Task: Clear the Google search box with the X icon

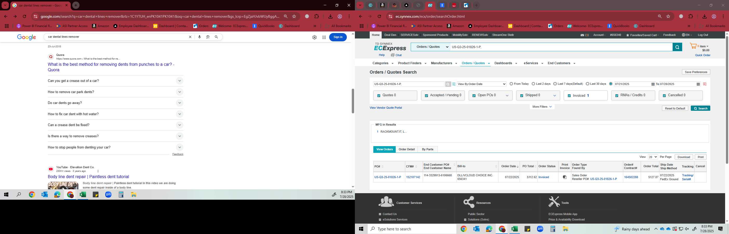Action: [190, 37]
